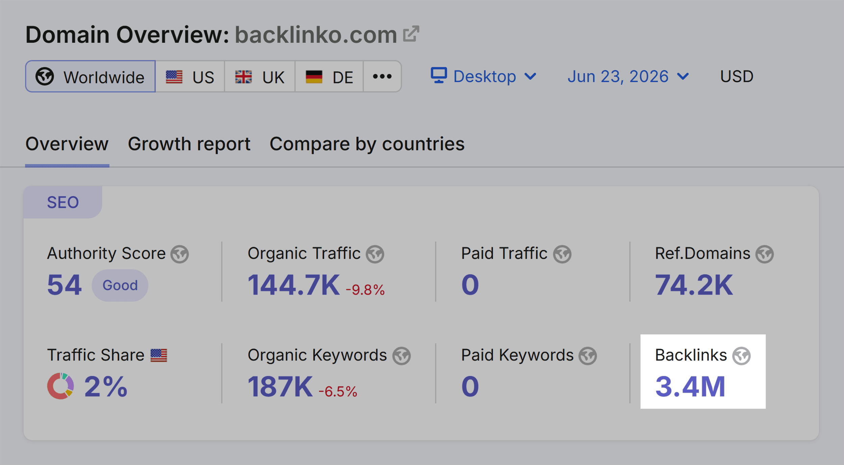Open more countries via three-dot button
Image resolution: width=844 pixels, height=465 pixels.
point(382,76)
